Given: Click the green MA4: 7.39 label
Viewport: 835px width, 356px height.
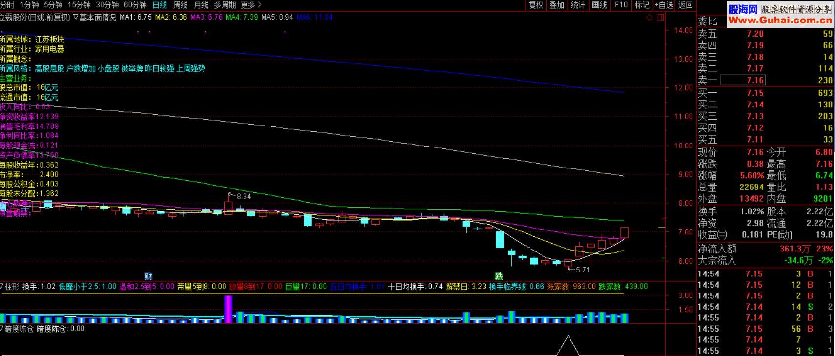Looking at the screenshot, I should 242,17.
